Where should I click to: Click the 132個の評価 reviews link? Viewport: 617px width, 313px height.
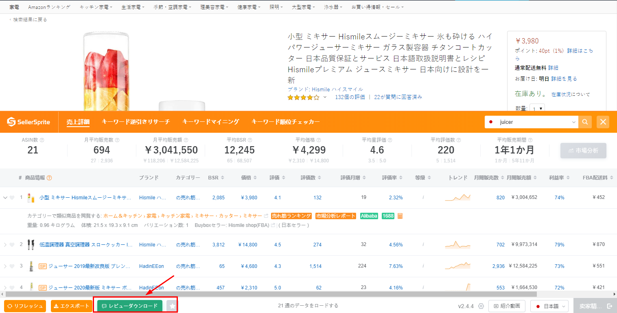coord(350,97)
